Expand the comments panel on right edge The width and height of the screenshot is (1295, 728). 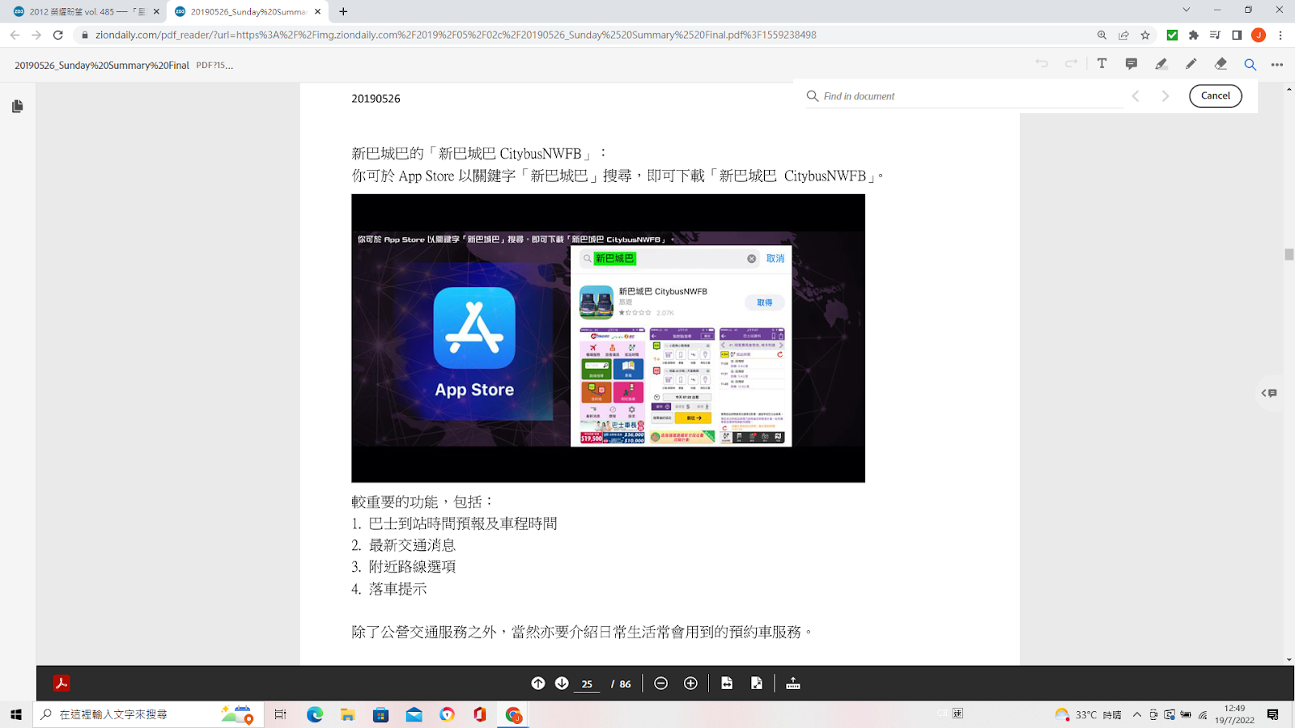1269,393
